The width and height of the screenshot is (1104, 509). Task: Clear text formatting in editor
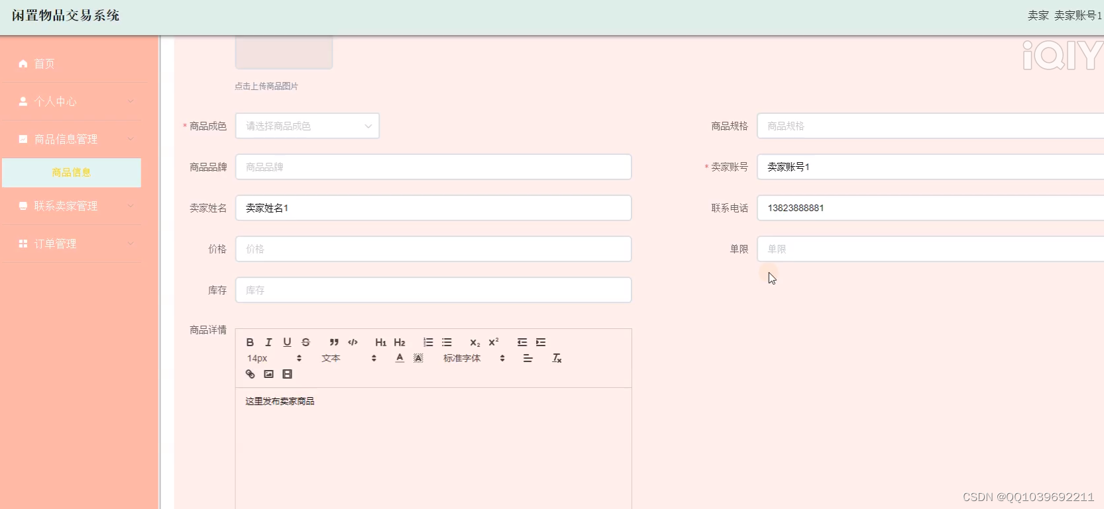click(x=557, y=358)
